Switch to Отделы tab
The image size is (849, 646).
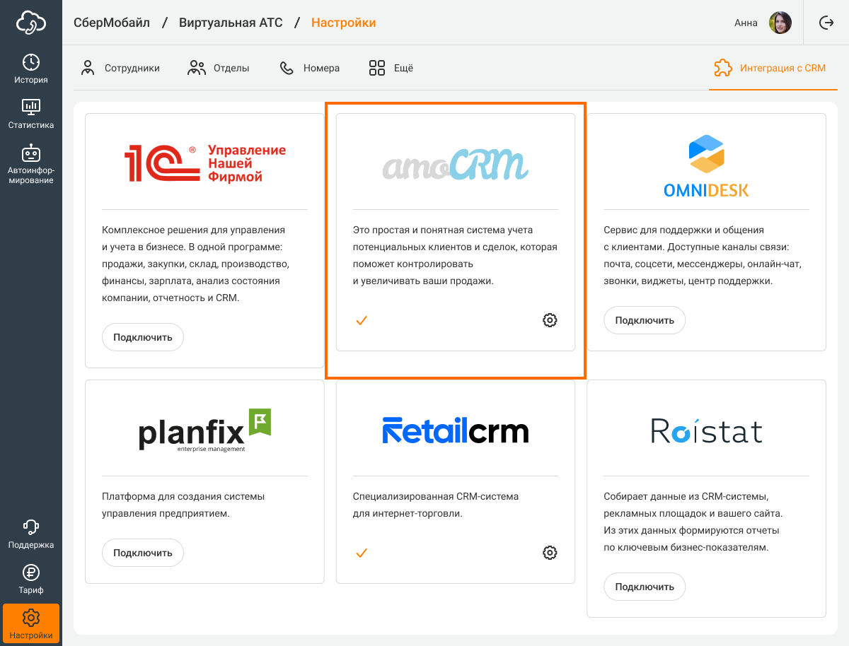coord(219,69)
